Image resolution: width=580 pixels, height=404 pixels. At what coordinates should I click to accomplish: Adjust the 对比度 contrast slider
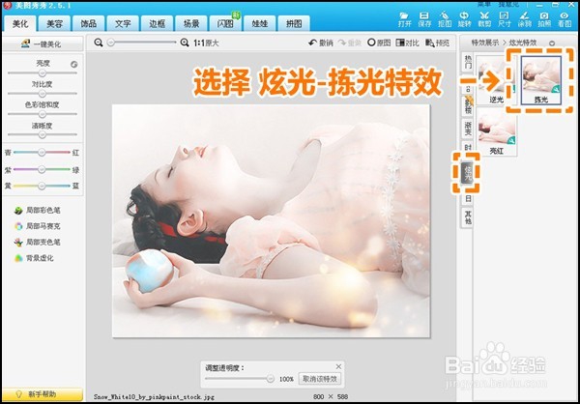point(43,94)
